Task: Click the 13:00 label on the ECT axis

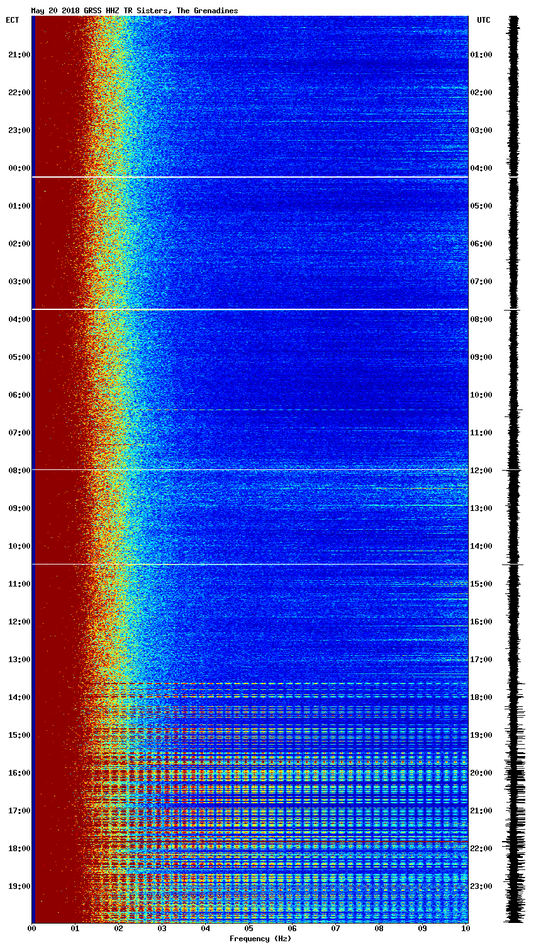Action: [19, 660]
